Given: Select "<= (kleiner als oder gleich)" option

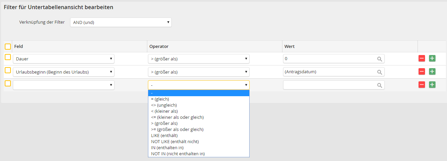Looking at the screenshot, I should [177, 117].
